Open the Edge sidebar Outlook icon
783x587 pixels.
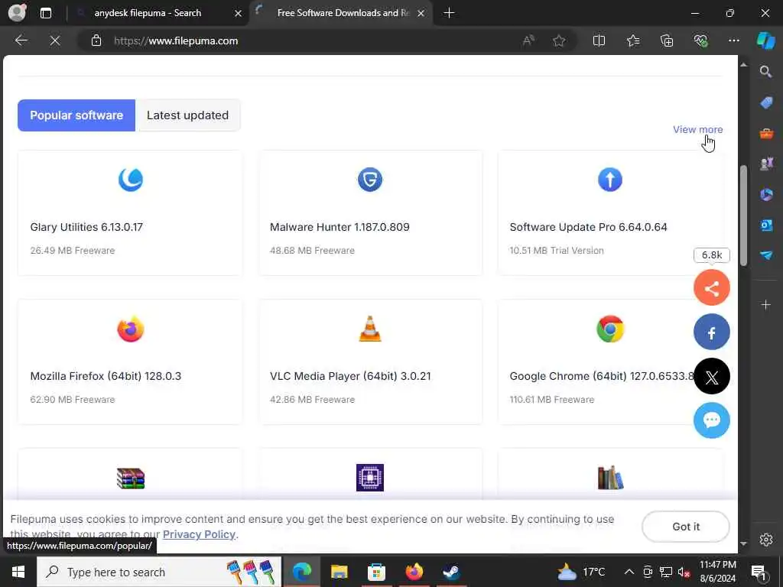pos(766,225)
